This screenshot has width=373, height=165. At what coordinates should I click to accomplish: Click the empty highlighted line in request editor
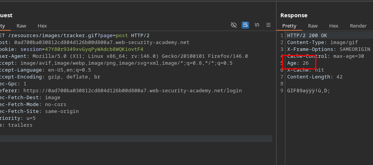click(x=135, y=138)
